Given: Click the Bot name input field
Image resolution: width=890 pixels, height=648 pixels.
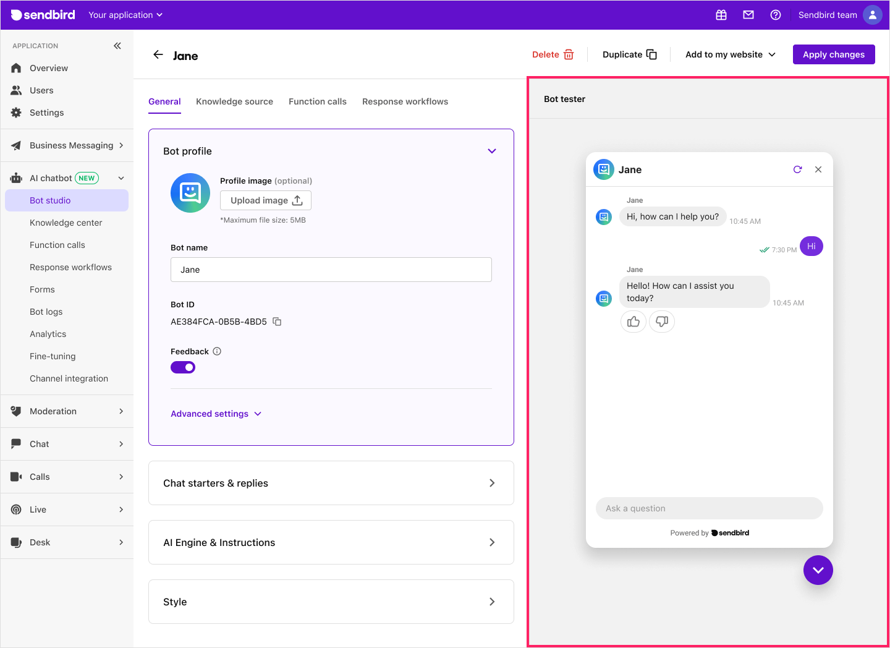Looking at the screenshot, I should pos(331,270).
